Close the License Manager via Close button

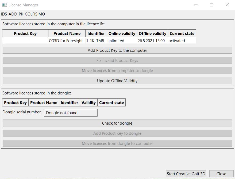(x=221, y=174)
